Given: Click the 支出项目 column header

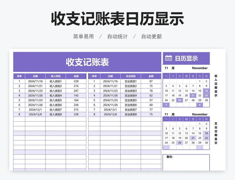Looking at the screenshot, I should point(131,76).
